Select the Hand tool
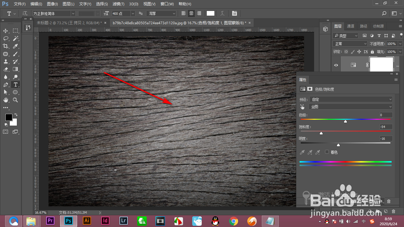The width and height of the screenshot is (404, 227). [6, 100]
